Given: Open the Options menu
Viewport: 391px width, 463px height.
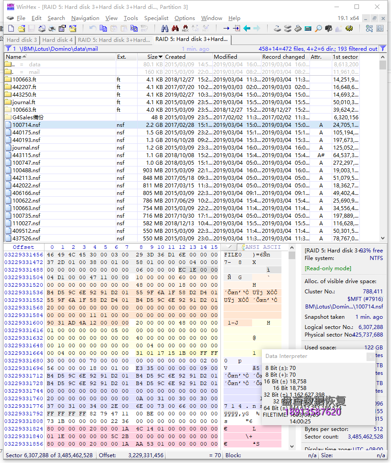Looking at the screenshot, I should (184, 18).
